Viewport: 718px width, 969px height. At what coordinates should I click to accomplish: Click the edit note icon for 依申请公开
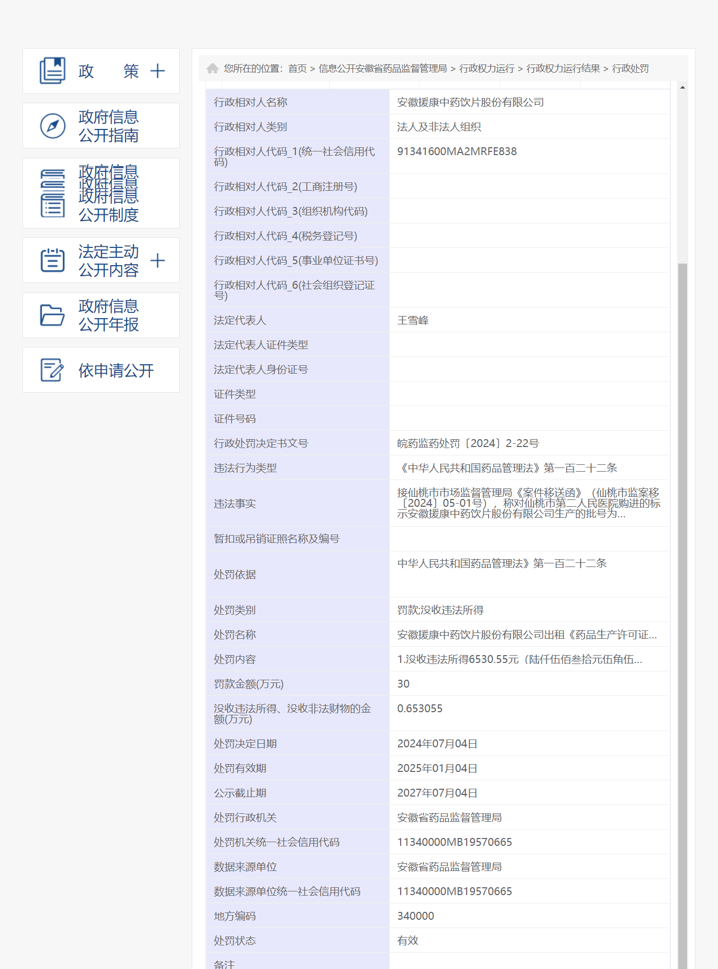click(52, 370)
